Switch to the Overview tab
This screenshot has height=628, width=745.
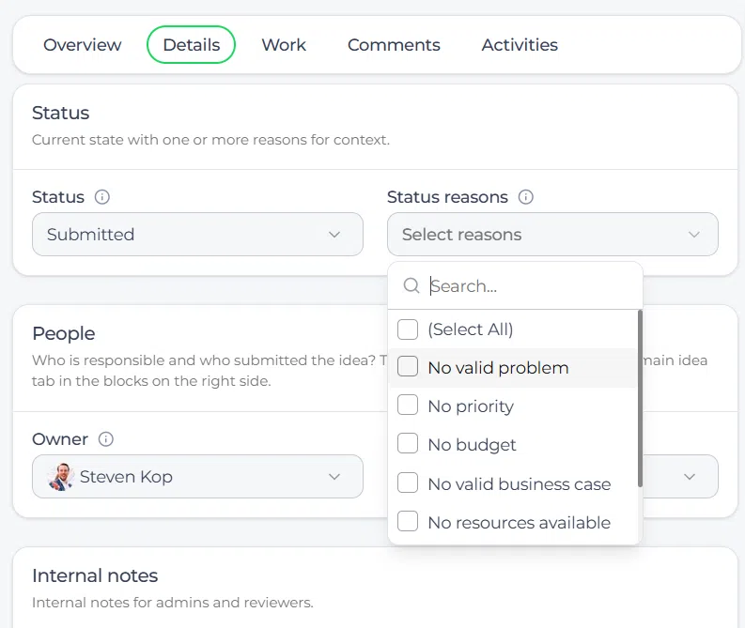82,45
